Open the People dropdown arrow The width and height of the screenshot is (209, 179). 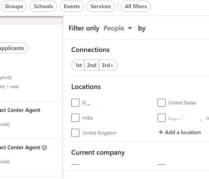(130, 28)
